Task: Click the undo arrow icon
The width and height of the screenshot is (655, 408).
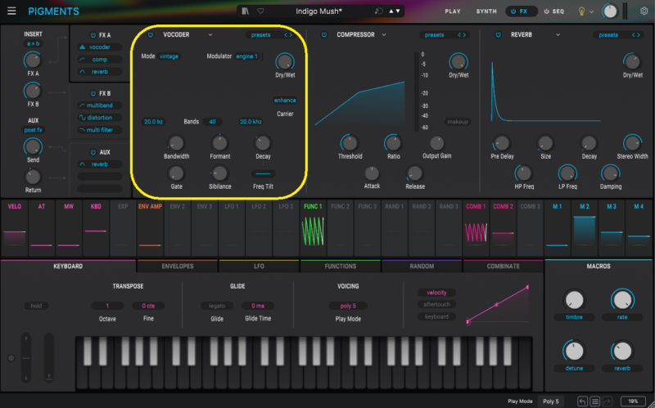Action: (582, 401)
